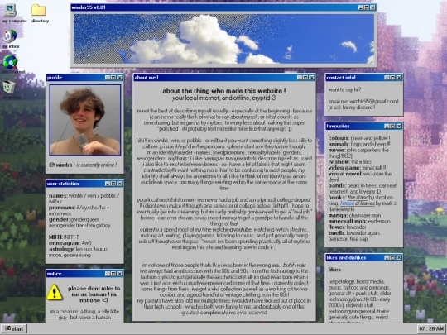Maximize the user statistics window
The width and height of the screenshot is (447, 335).
pos(113,184)
